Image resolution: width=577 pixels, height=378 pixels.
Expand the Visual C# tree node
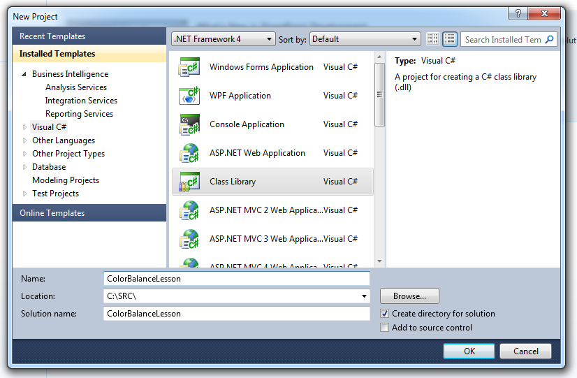24,127
